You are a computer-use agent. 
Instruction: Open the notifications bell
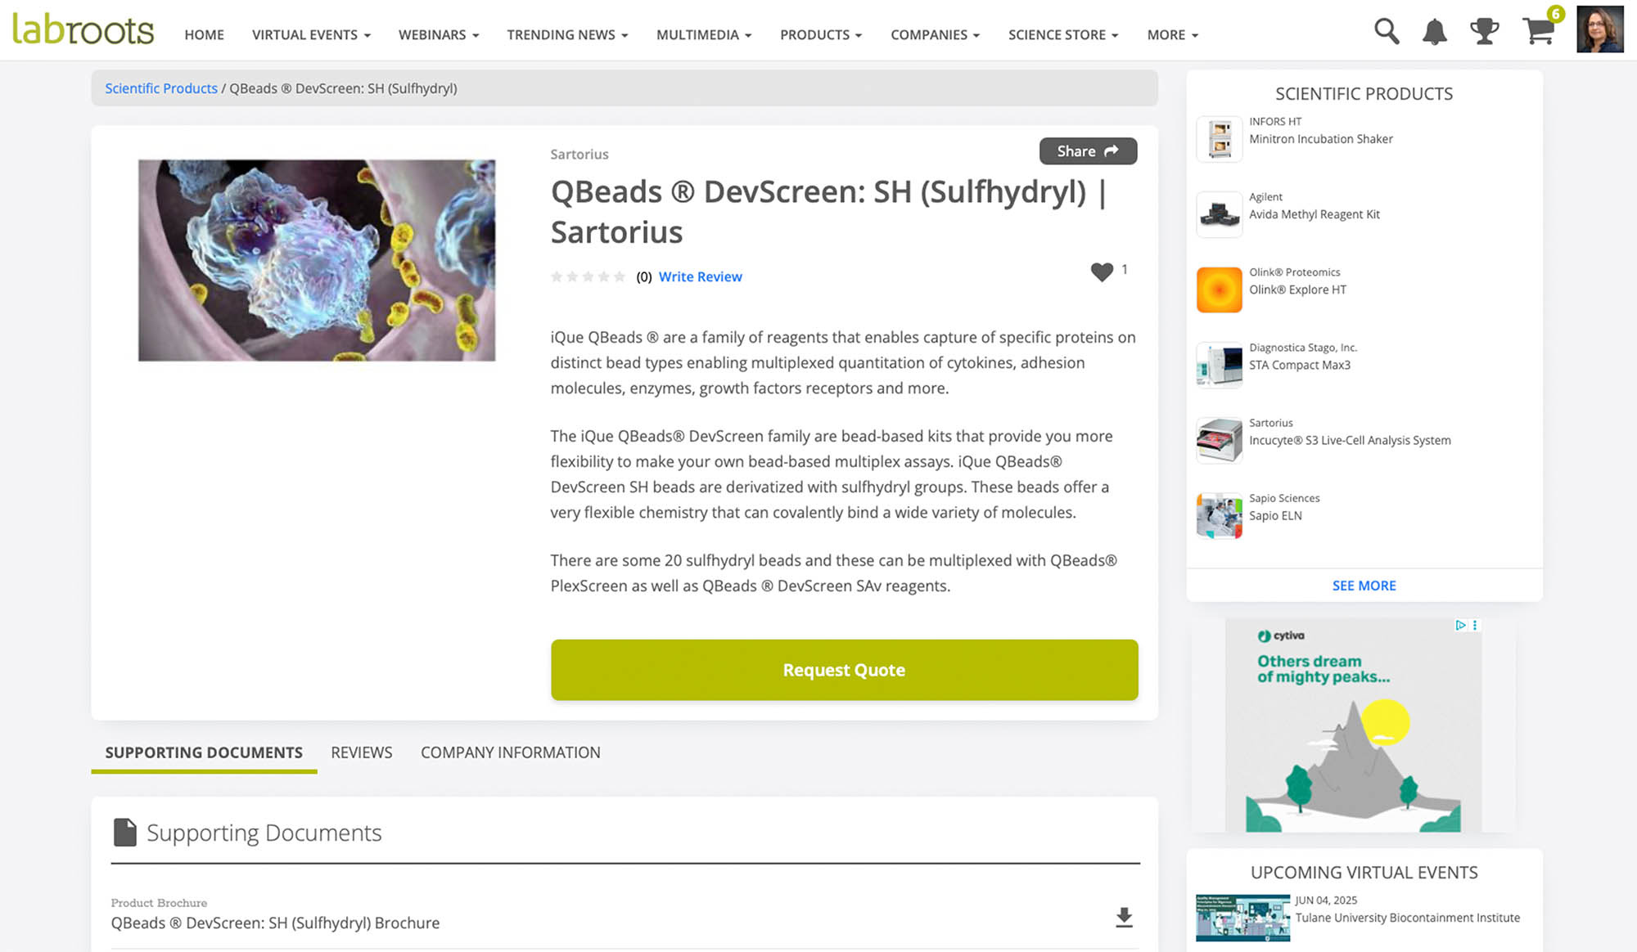(x=1435, y=32)
